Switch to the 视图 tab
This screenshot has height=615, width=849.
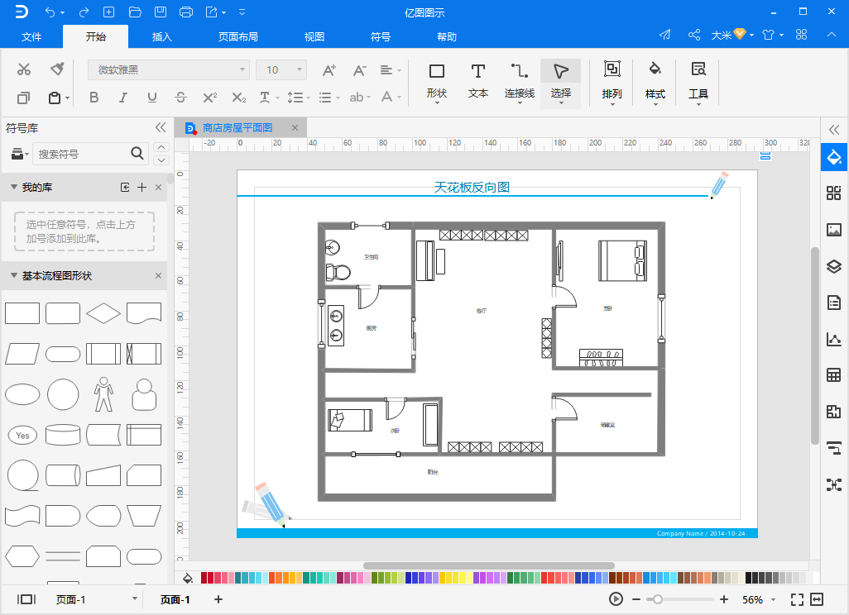(314, 36)
